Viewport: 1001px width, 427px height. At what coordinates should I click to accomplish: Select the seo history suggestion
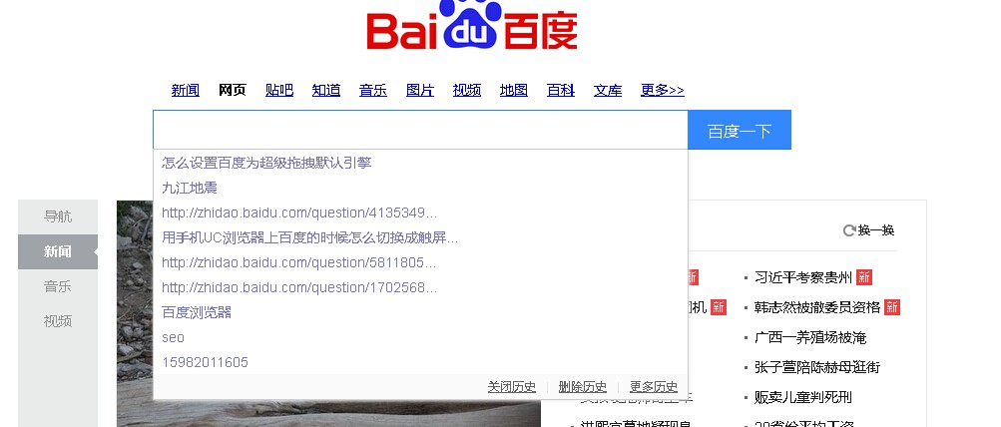pos(420,337)
